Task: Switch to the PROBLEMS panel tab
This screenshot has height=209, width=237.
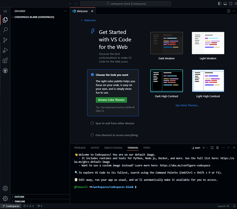Action: click(80, 148)
